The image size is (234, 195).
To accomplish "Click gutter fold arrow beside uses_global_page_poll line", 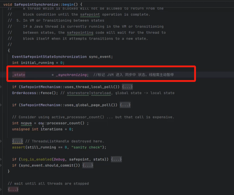I will pos(1,105).
